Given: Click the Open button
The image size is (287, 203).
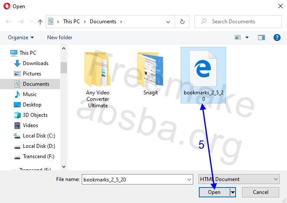Looking at the screenshot, I should [214, 192].
